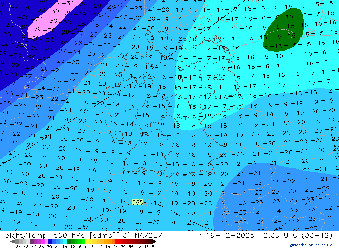Click the dark green oval area on map
Viewport: 339px width, 248px height.
point(284,30)
